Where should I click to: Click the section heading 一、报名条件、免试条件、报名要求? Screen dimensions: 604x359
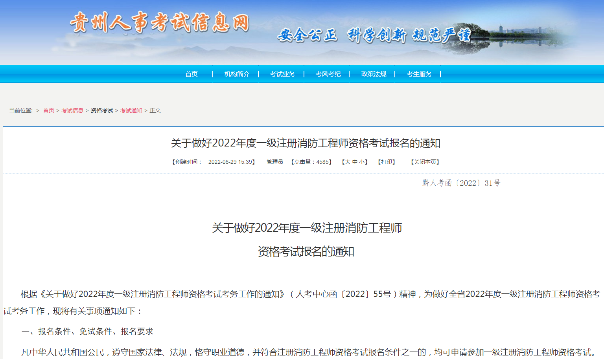[x=87, y=332]
